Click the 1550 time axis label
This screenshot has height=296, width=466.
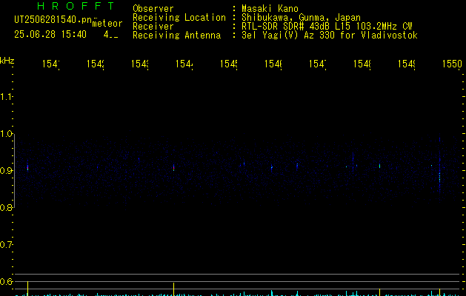452,64
